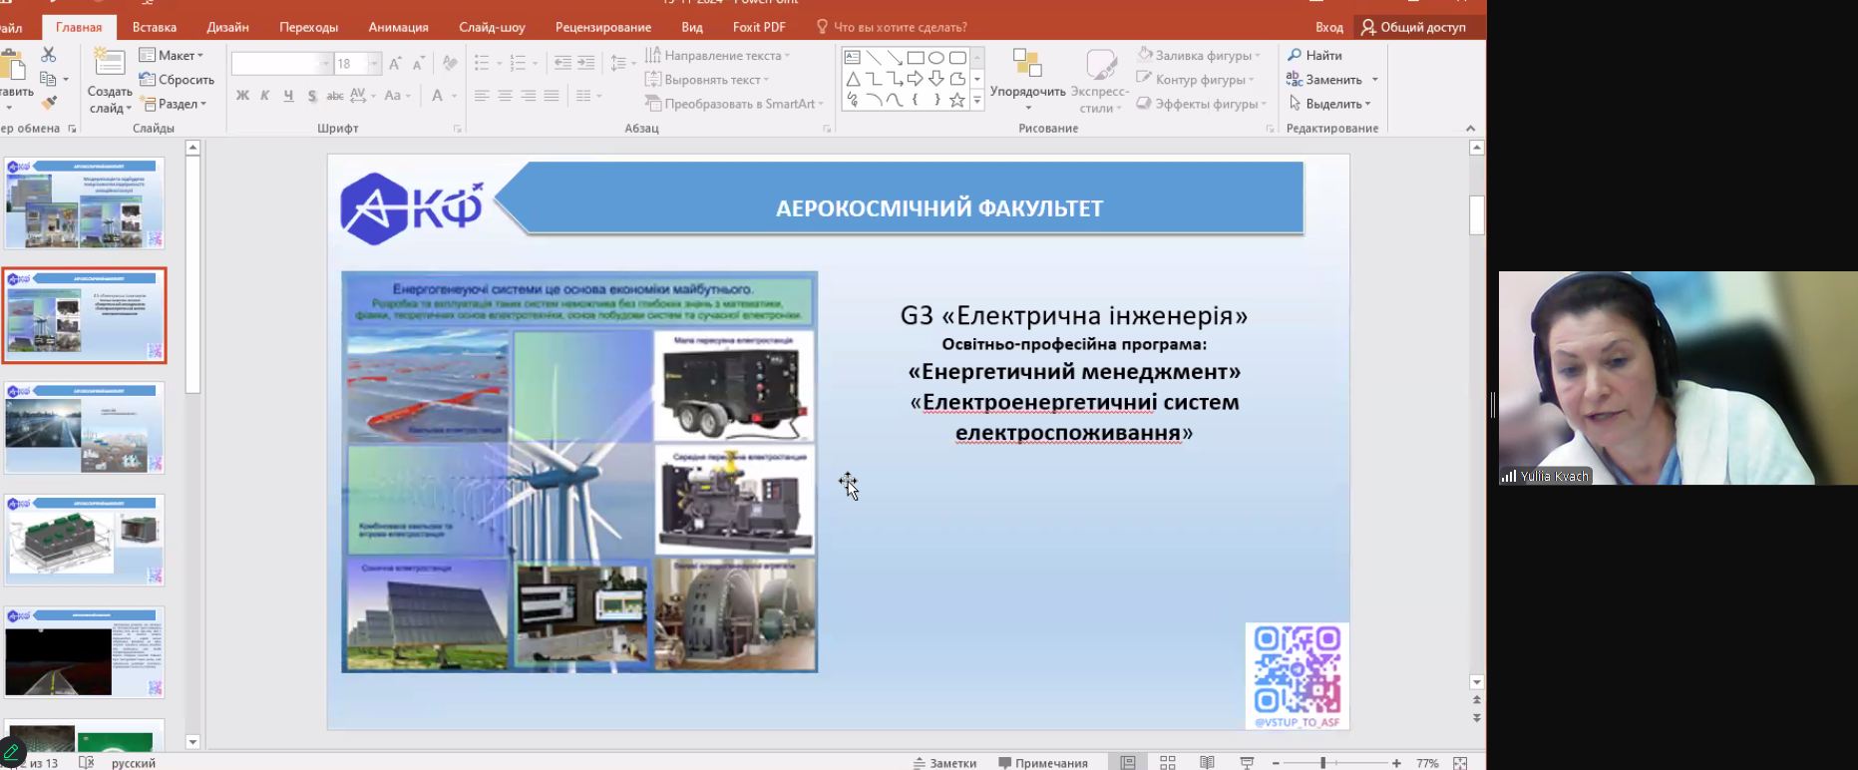Toggle Normal view button in the status bar
Screen dimensions: 1858x770
[x=1128, y=763]
